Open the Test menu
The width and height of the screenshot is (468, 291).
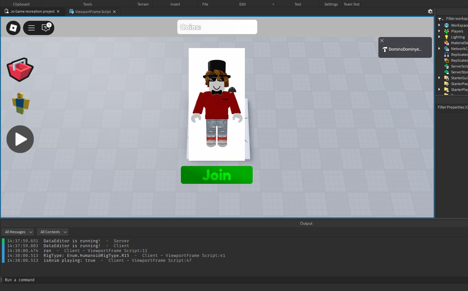297,4
